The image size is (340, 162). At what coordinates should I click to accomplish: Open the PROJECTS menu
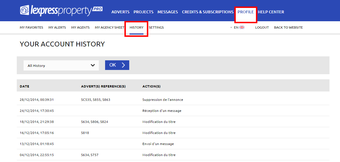click(x=143, y=12)
